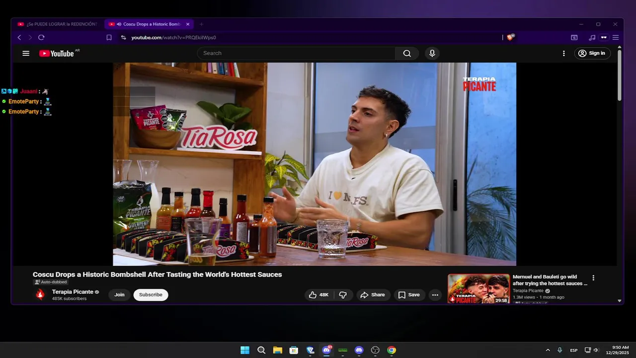
Task: Open the volume speaker tray icon
Action: 596,350
